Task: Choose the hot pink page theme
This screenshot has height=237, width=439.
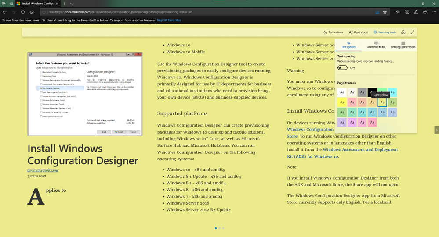Action: [372, 122]
